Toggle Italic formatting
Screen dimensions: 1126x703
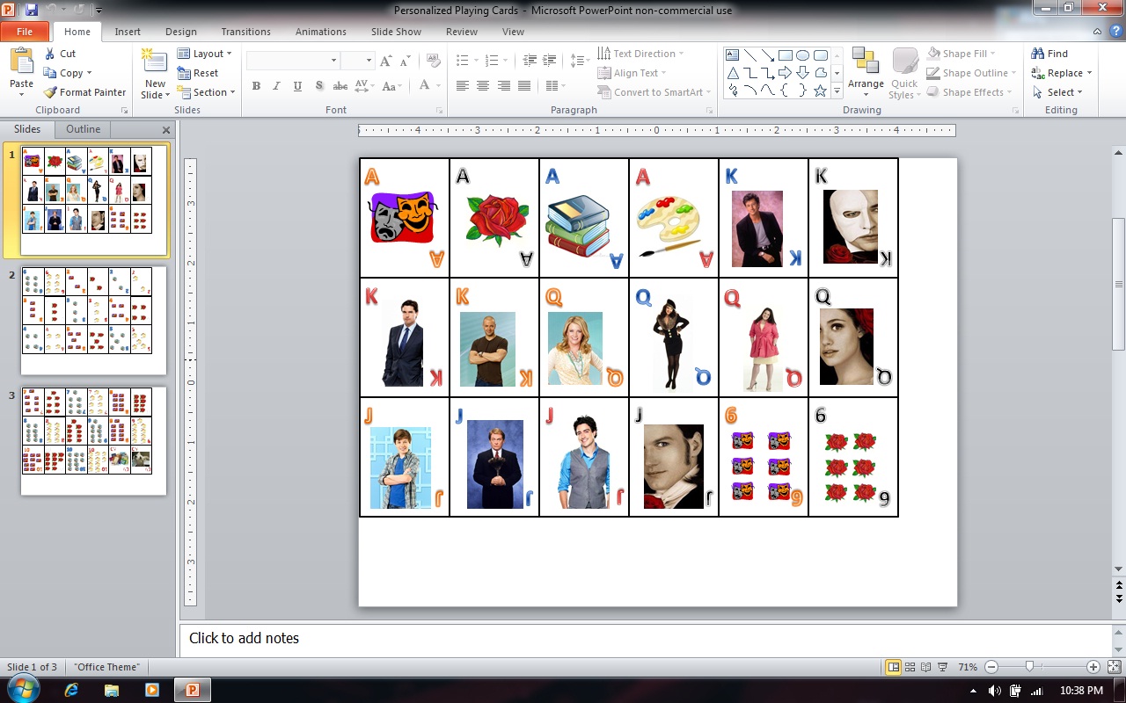click(x=277, y=86)
